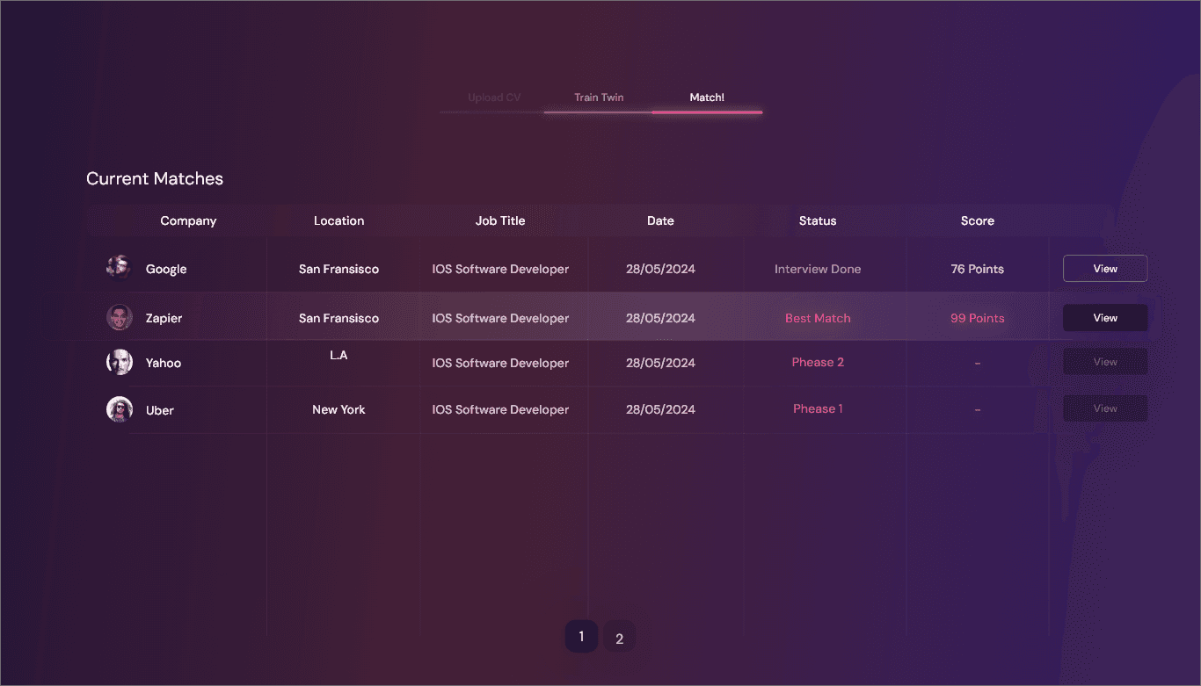Click the Location column header
Viewport: 1201px width, 686px height.
[338, 220]
